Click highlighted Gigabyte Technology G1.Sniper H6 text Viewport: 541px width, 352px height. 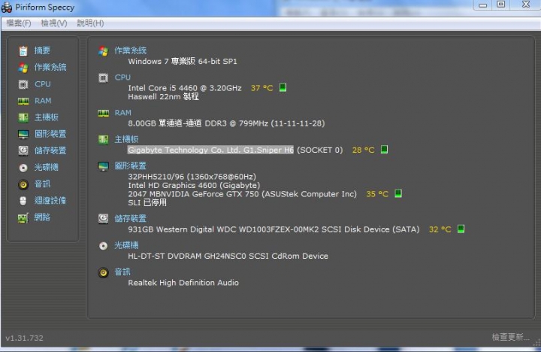pos(210,150)
